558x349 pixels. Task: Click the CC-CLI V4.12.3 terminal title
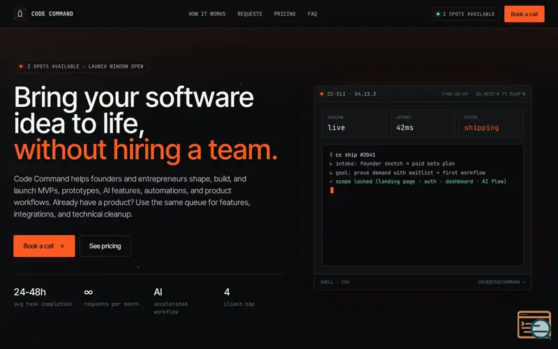352,94
